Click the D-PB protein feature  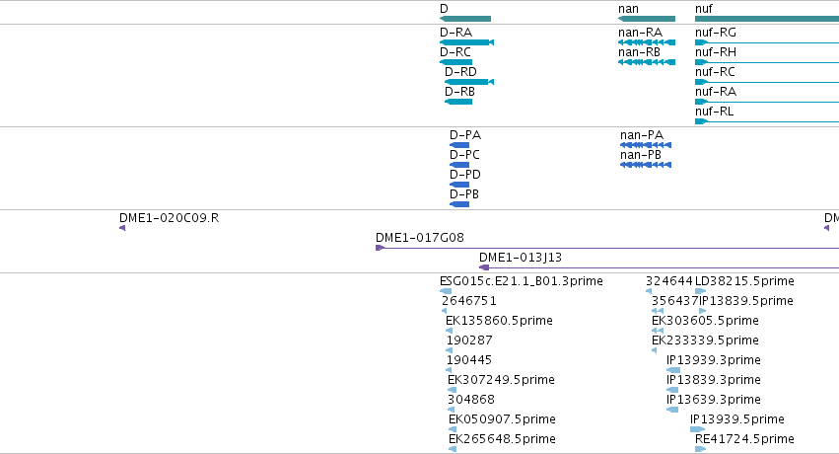pyautogui.click(x=459, y=204)
